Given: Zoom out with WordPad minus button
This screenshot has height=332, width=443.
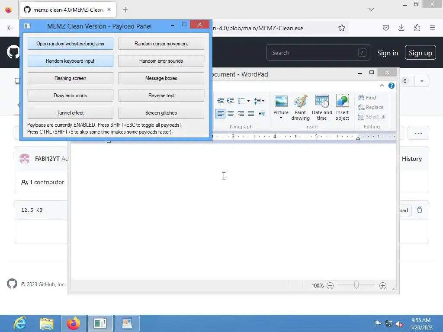Looking at the screenshot, I should (330, 286).
